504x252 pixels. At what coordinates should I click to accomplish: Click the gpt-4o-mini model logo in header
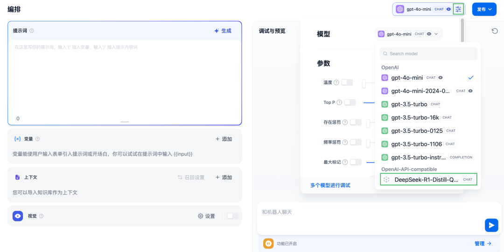coord(400,9)
